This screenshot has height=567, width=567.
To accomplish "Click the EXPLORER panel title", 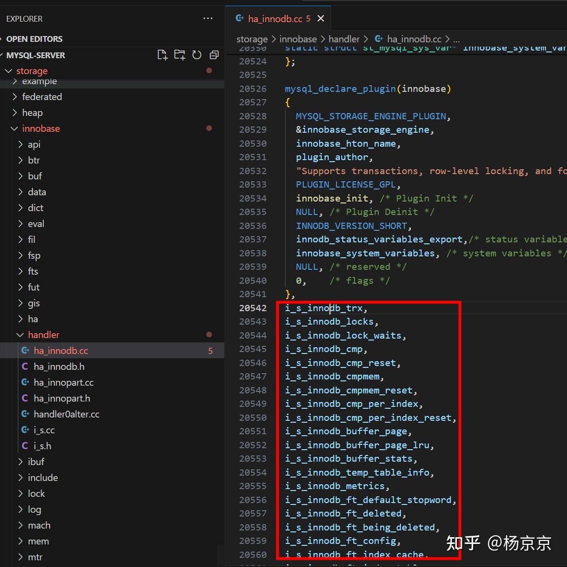I will click(24, 19).
